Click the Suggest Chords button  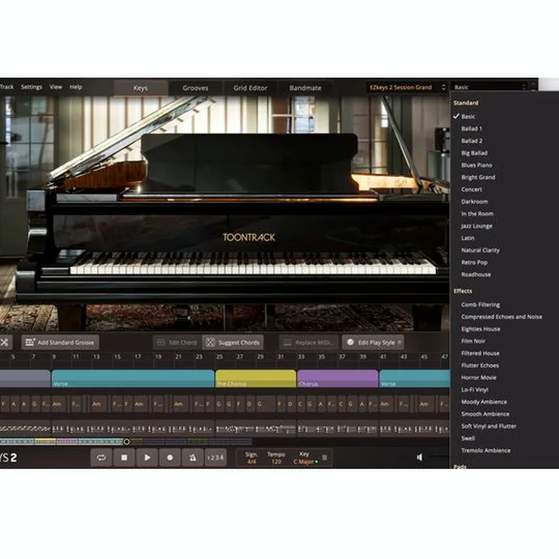(x=233, y=342)
